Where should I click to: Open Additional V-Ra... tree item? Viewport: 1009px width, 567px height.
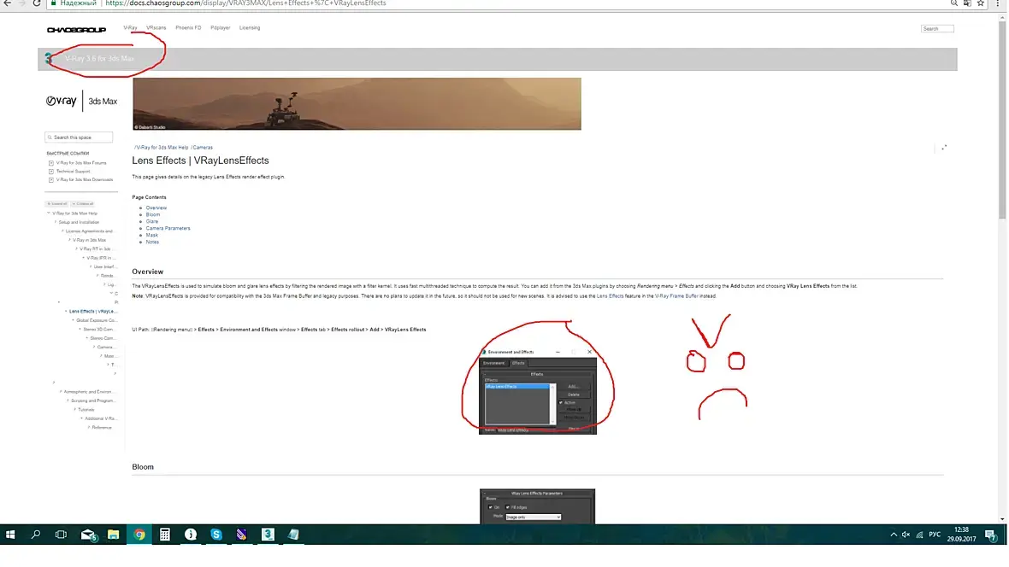[x=101, y=418]
